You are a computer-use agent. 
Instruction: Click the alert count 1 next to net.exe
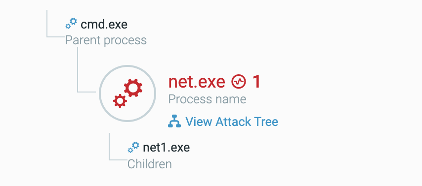(256, 82)
